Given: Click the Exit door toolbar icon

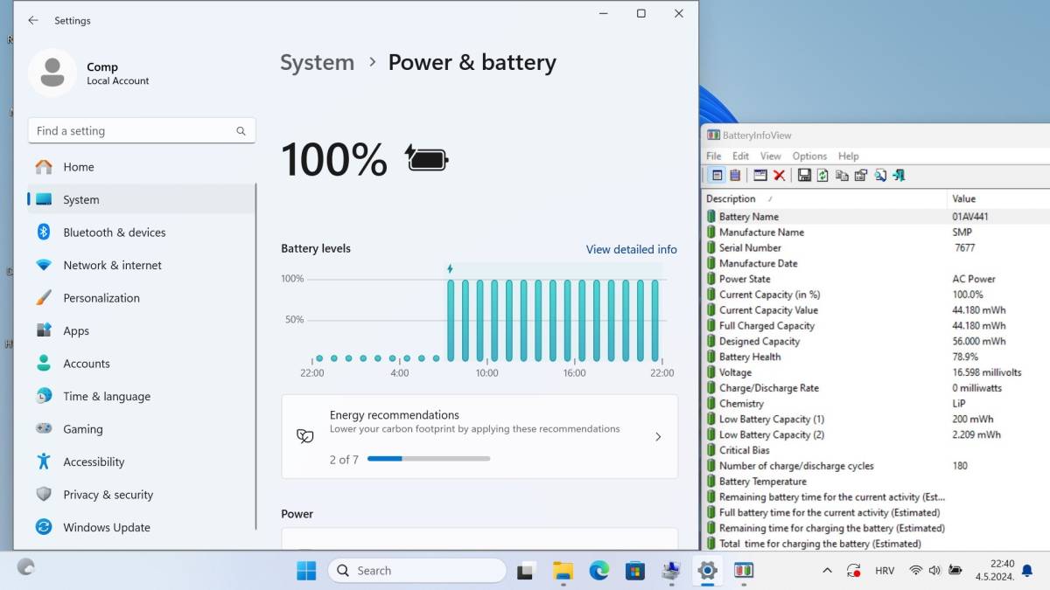Looking at the screenshot, I should (898, 175).
